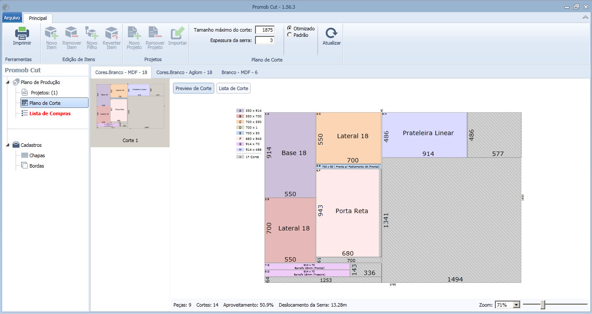592x314 pixels.
Task: Click the Lista de Corte button
Action: point(233,88)
